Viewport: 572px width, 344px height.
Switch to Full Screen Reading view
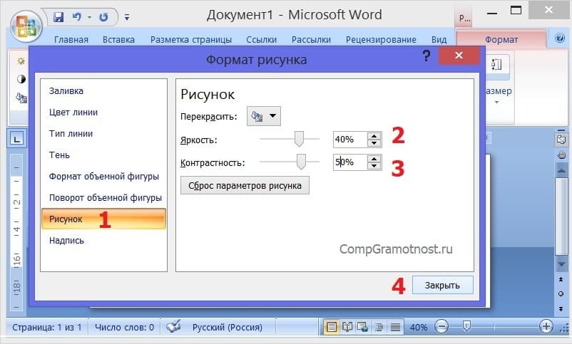pos(347,327)
